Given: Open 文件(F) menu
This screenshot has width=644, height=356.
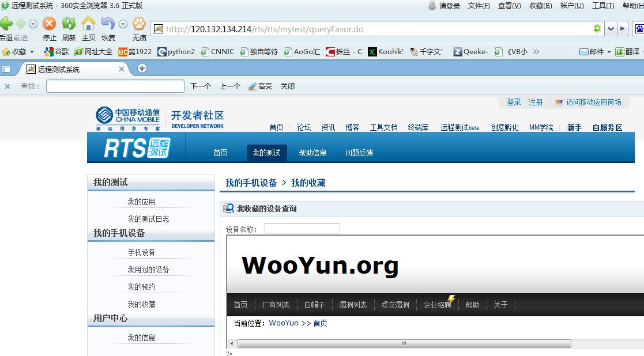Looking at the screenshot, I should tap(479, 6).
